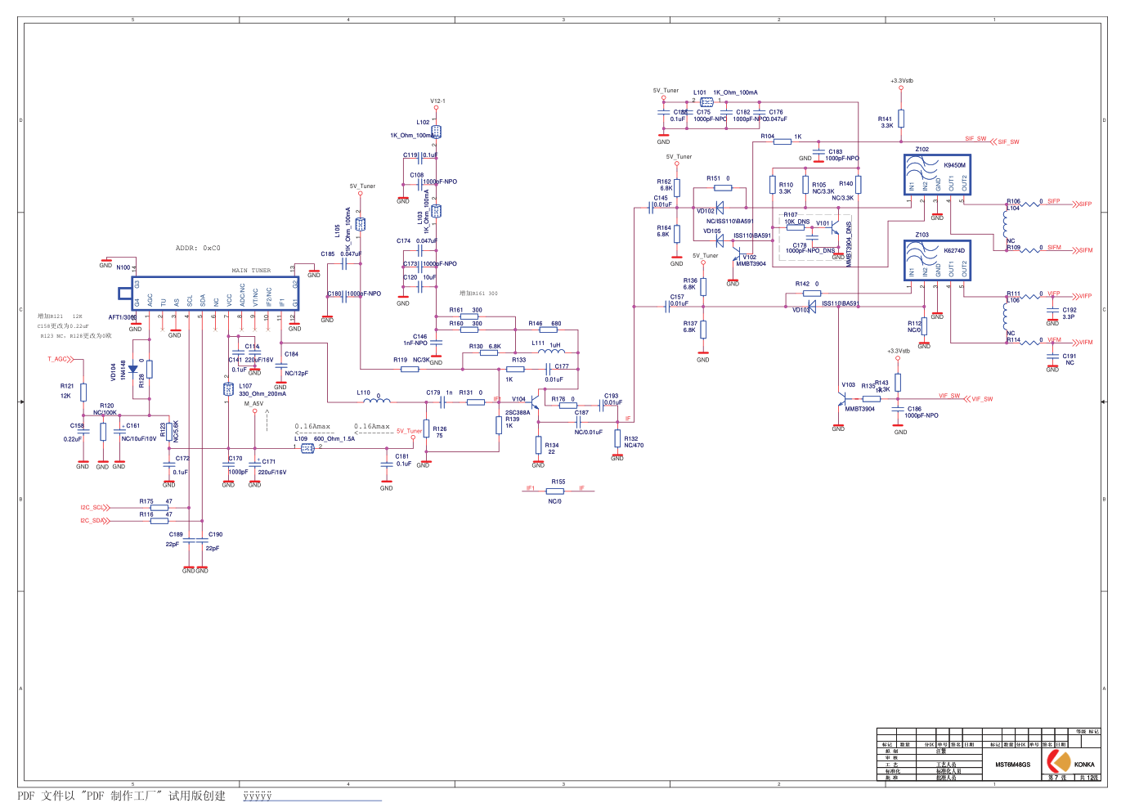Click the R141 3.3K resistor label
Image resolution: width=1148 pixels, height=812 pixels.
(x=886, y=123)
